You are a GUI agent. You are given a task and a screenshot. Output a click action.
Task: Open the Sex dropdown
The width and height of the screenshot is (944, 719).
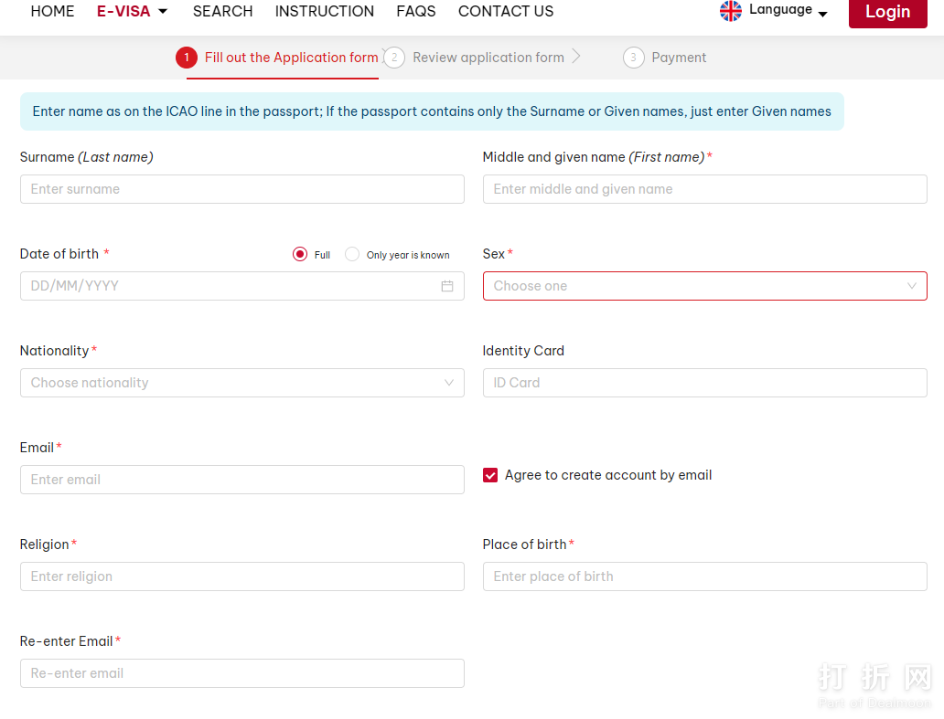point(704,286)
